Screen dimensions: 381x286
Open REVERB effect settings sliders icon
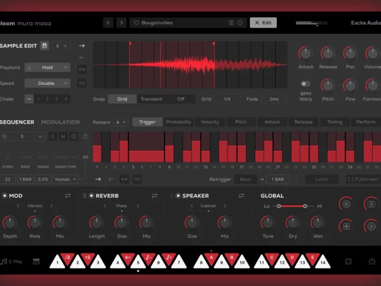pos(155,195)
